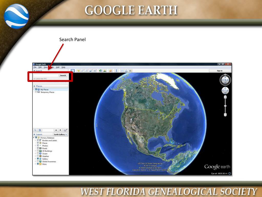Switch planets using the Saturn icon
This screenshot has width=262, height=197.
pos(111,71)
